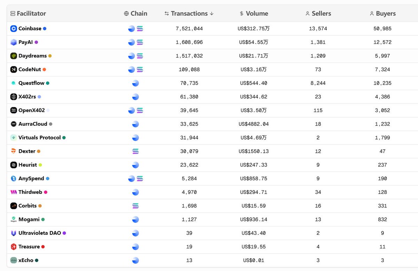The image size is (418, 271).
Task: Click the AnySpend facilitator logo
Action: click(x=14, y=178)
